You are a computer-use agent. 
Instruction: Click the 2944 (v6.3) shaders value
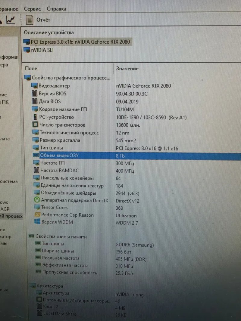click(x=127, y=193)
